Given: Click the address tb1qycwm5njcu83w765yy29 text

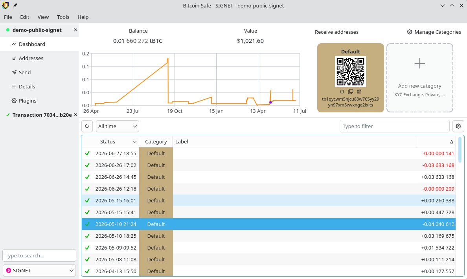Looking at the screenshot, I should pos(351,99).
